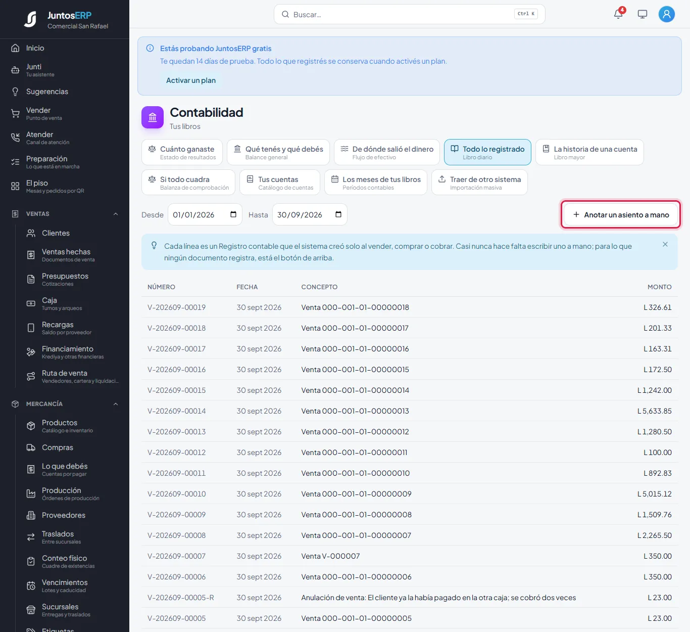The height and width of the screenshot is (632, 690).
Task: Open Traslados entre sucursales
Action: 72,537
